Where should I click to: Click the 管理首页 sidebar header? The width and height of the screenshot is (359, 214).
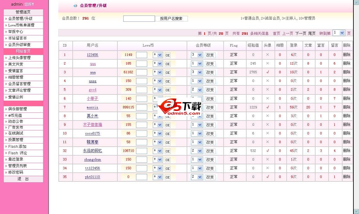pyautogui.click(x=23, y=12)
